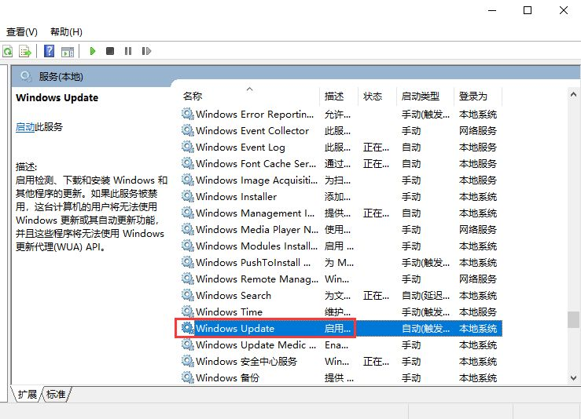The height and width of the screenshot is (419, 581).
Task: Open the 帮助(H) menu
Action: click(x=66, y=32)
